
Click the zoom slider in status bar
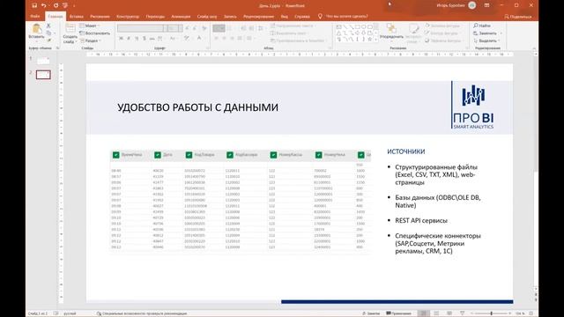pyautogui.click(x=492, y=313)
